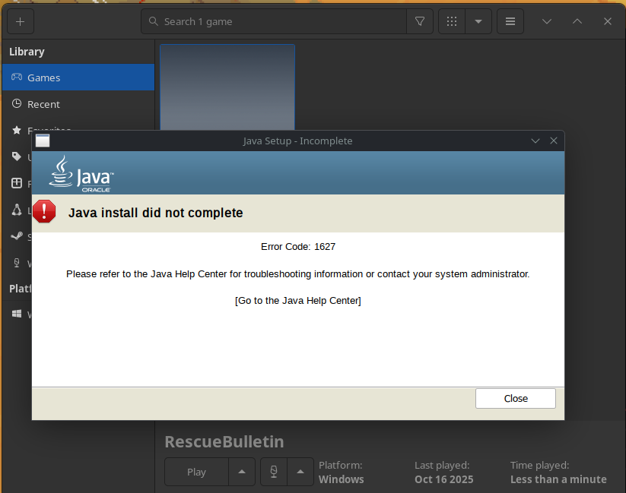
Task: Click the Steam runner icon
Action: click(17, 236)
